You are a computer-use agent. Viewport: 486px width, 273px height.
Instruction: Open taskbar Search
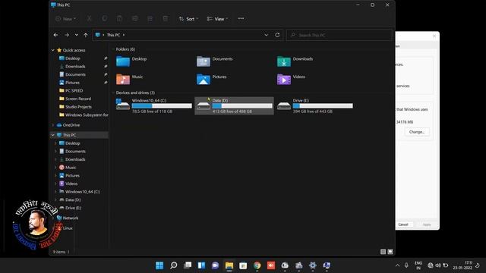[x=174, y=265]
